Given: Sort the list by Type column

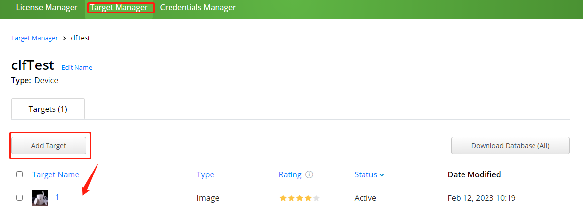Looking at the screenshot, I should 205,174.
